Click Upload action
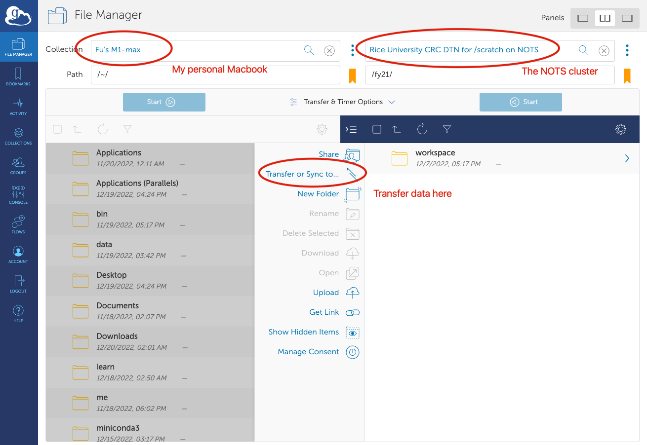Image resolution: width=647 pixels, height=445 pixels. click(x=336, y=293)
